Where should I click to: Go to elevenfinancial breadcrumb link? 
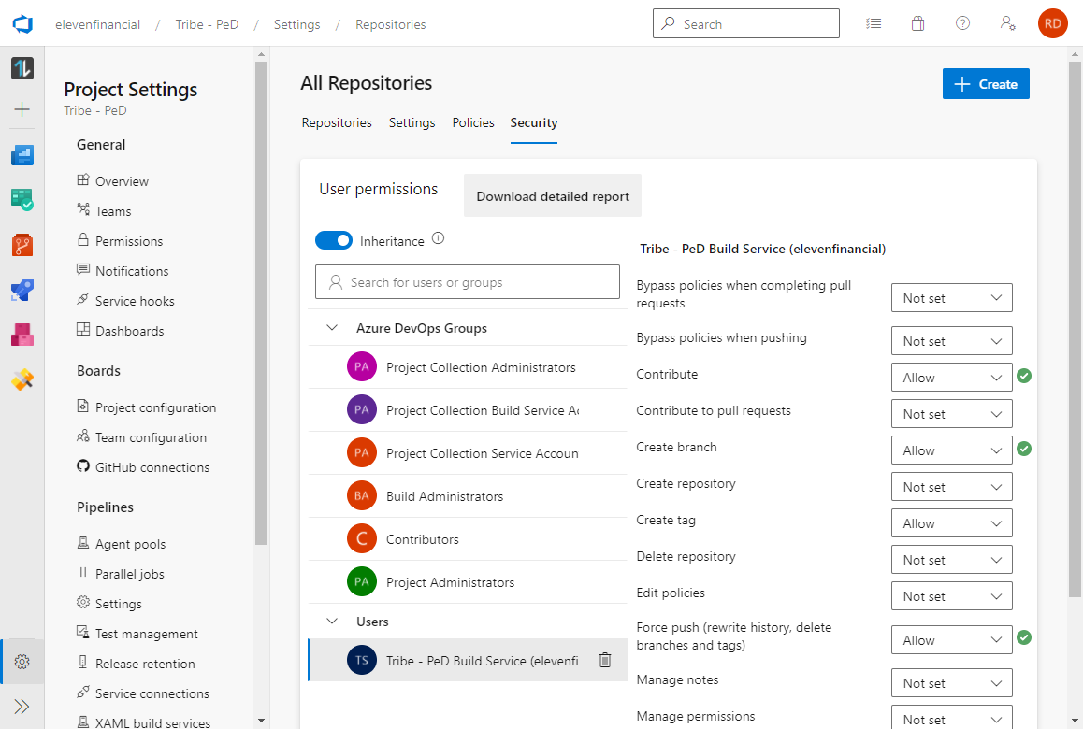click(97, 24)
